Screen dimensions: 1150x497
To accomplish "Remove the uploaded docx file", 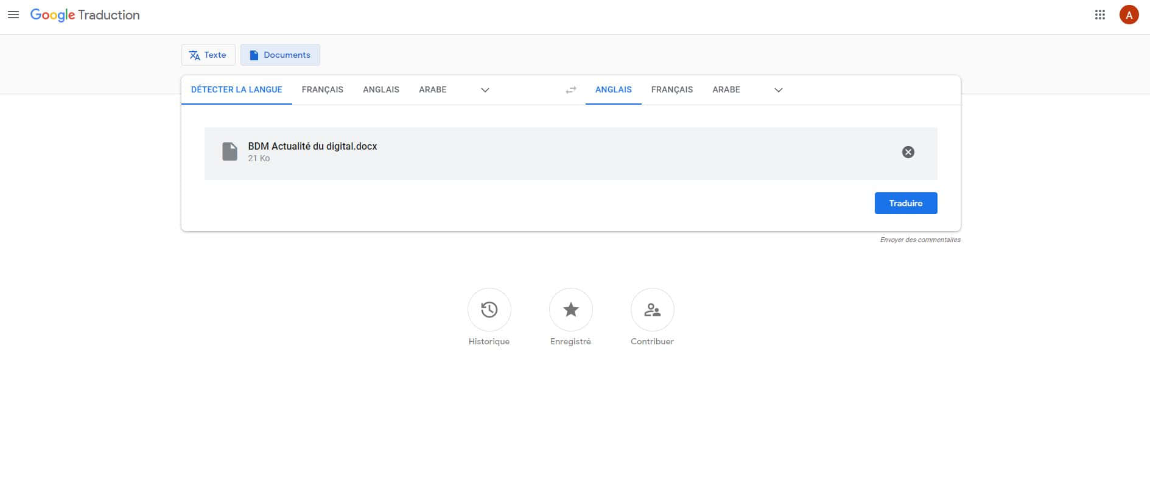I will [x=908, y=152].
